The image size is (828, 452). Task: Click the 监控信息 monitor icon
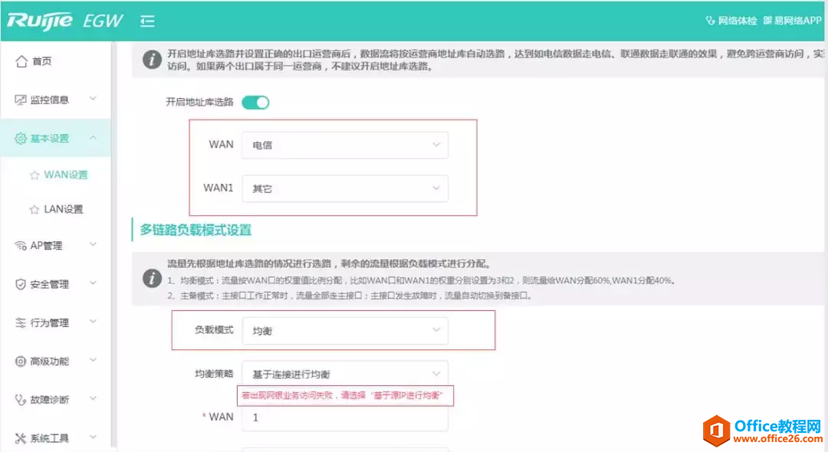point(21,100)
